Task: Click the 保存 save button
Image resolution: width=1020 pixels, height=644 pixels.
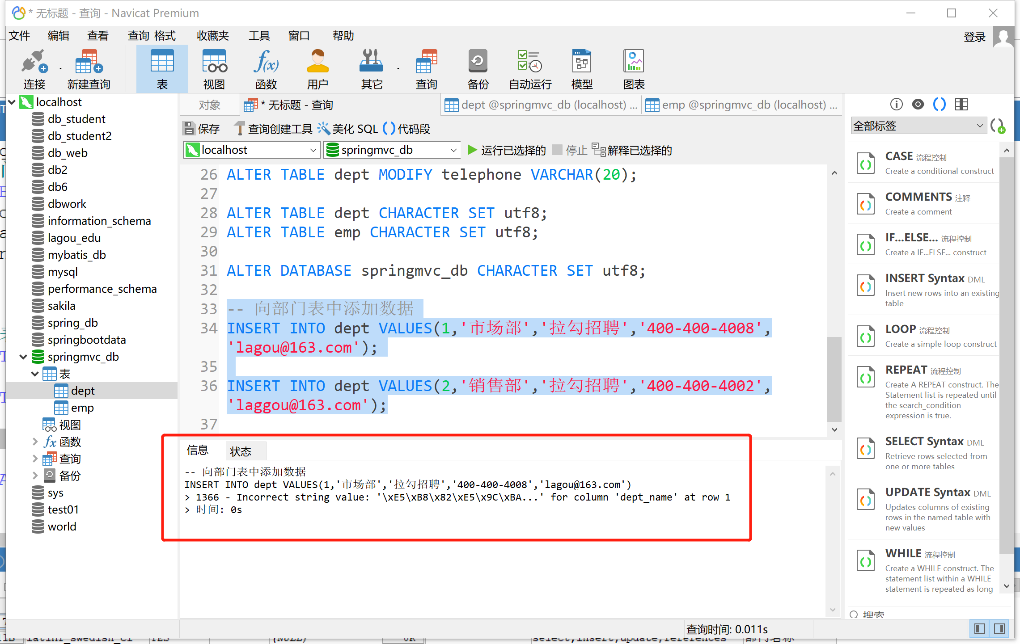Action: 202,129
